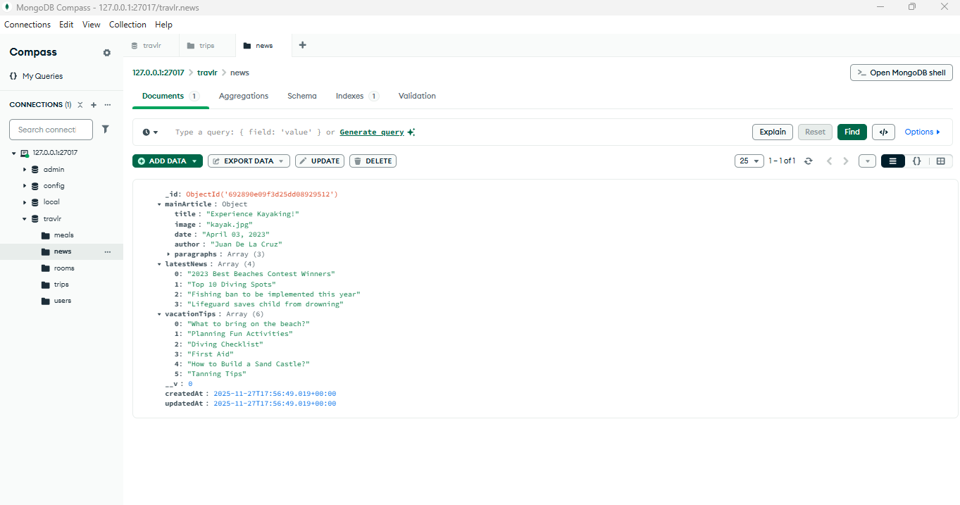This screenshot has width=960, height=505.
Task: Open a new tab with plus icon
Action: pyautogui.click(x=303, y=45)
